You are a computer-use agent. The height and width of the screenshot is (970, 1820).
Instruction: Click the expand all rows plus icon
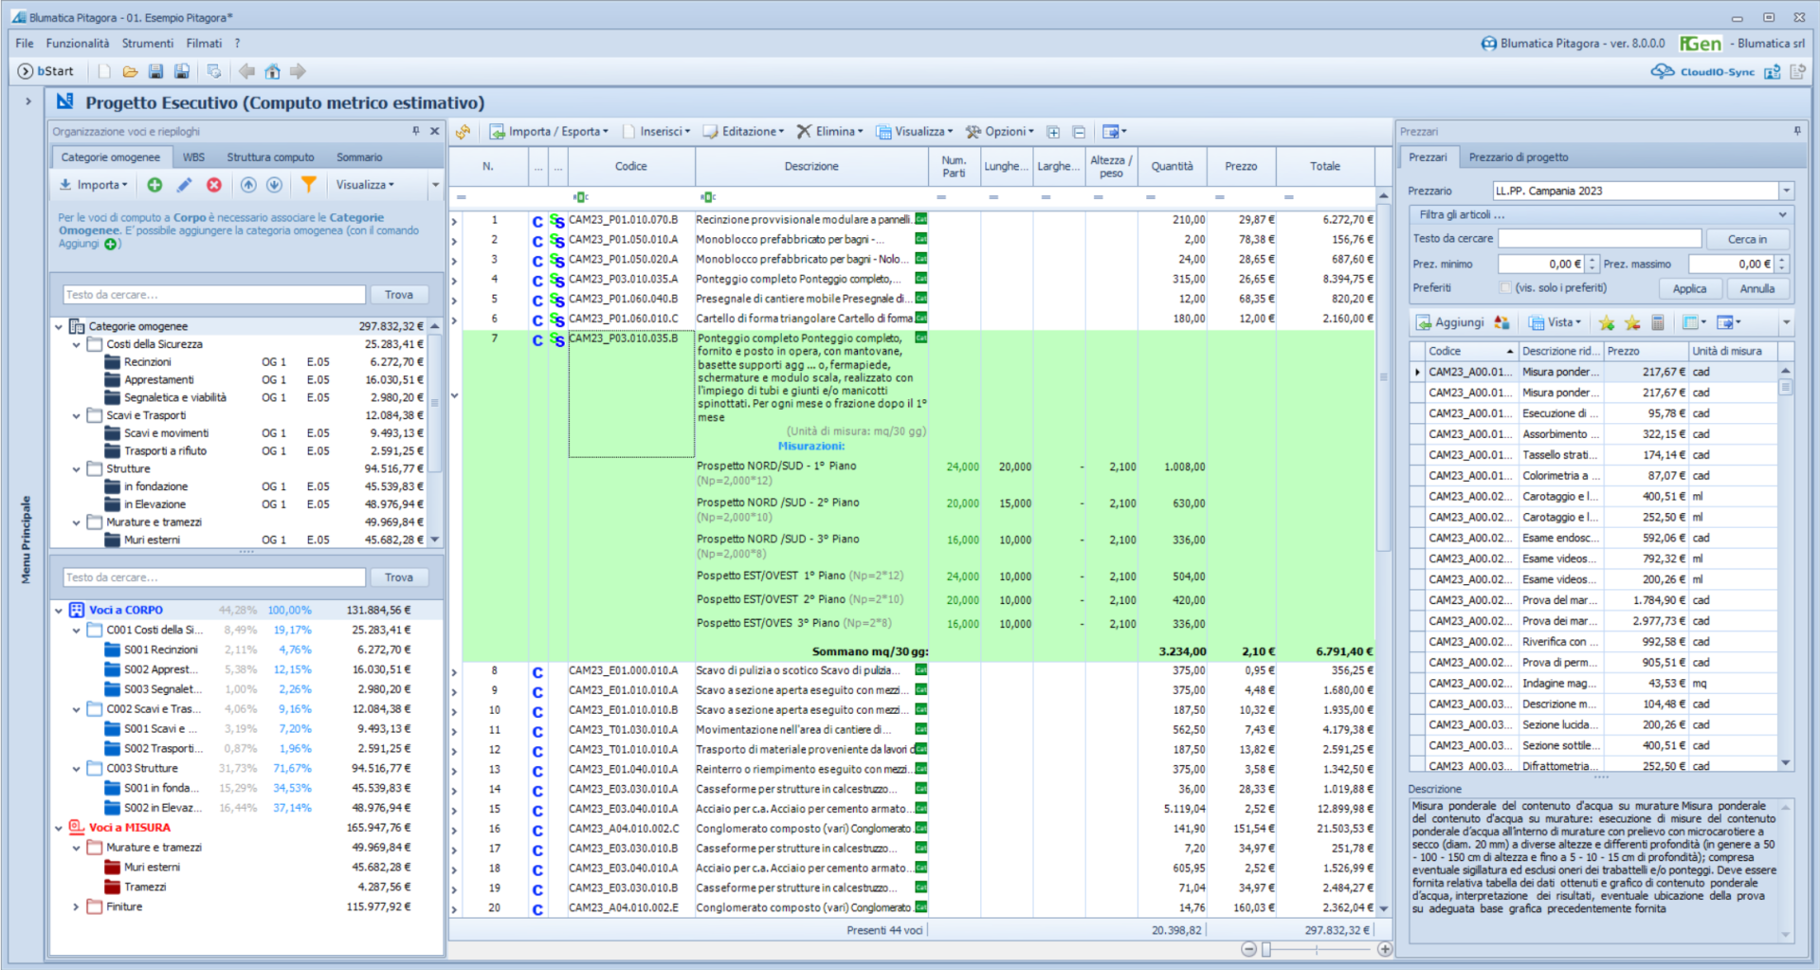click(1053, 132)
